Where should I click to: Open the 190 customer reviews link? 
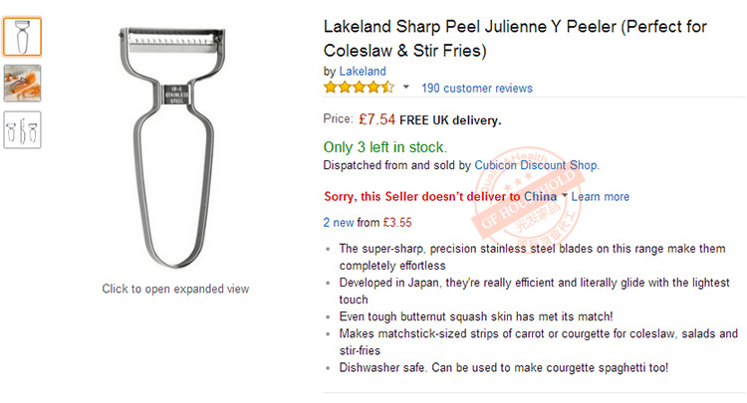[x=476, y=89]
